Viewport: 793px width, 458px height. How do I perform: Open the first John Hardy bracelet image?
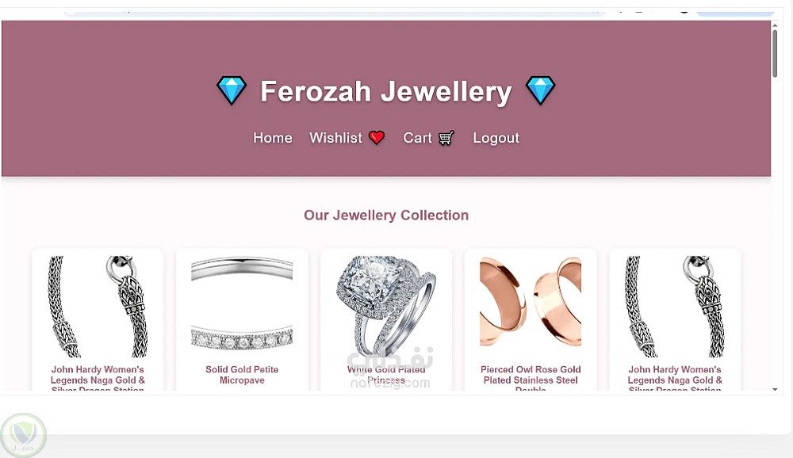coord(98,307)
